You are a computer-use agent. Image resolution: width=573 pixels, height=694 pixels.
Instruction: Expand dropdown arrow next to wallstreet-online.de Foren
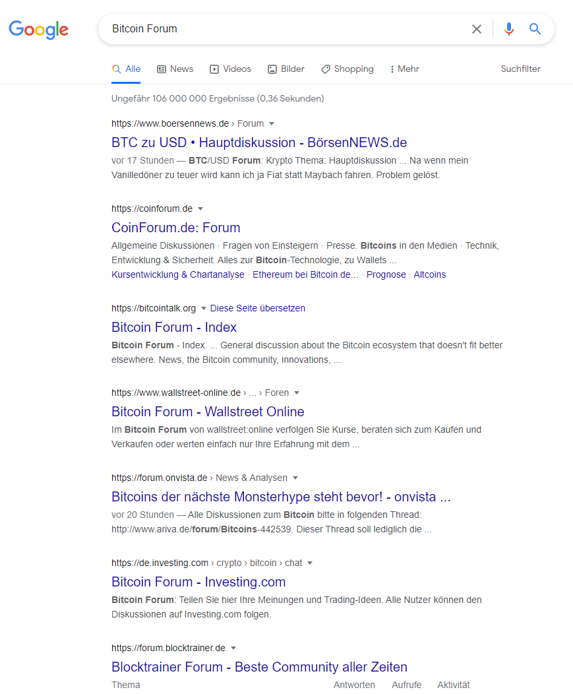297,393
